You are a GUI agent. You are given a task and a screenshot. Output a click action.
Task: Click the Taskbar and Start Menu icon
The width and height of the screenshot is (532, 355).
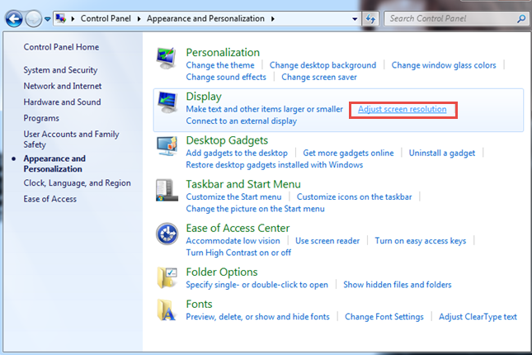[x=167, y=190]
